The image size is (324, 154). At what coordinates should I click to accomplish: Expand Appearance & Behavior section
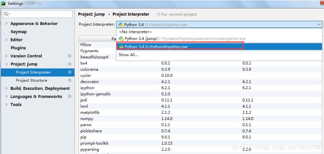[6, 23]
